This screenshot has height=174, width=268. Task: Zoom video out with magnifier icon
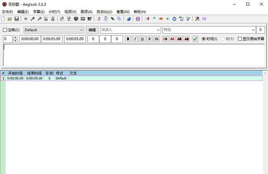coord(39,19)
